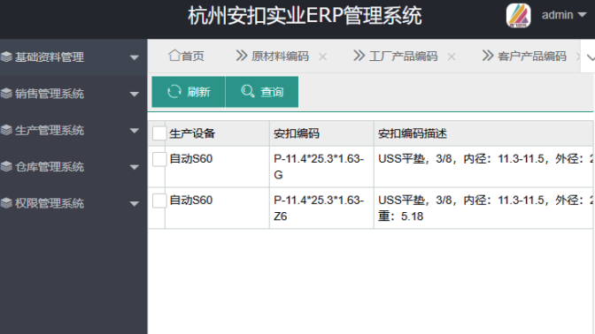595x334 pixels.
Task: Close the 工厂产品编码 tab
Action: point(452,57)
